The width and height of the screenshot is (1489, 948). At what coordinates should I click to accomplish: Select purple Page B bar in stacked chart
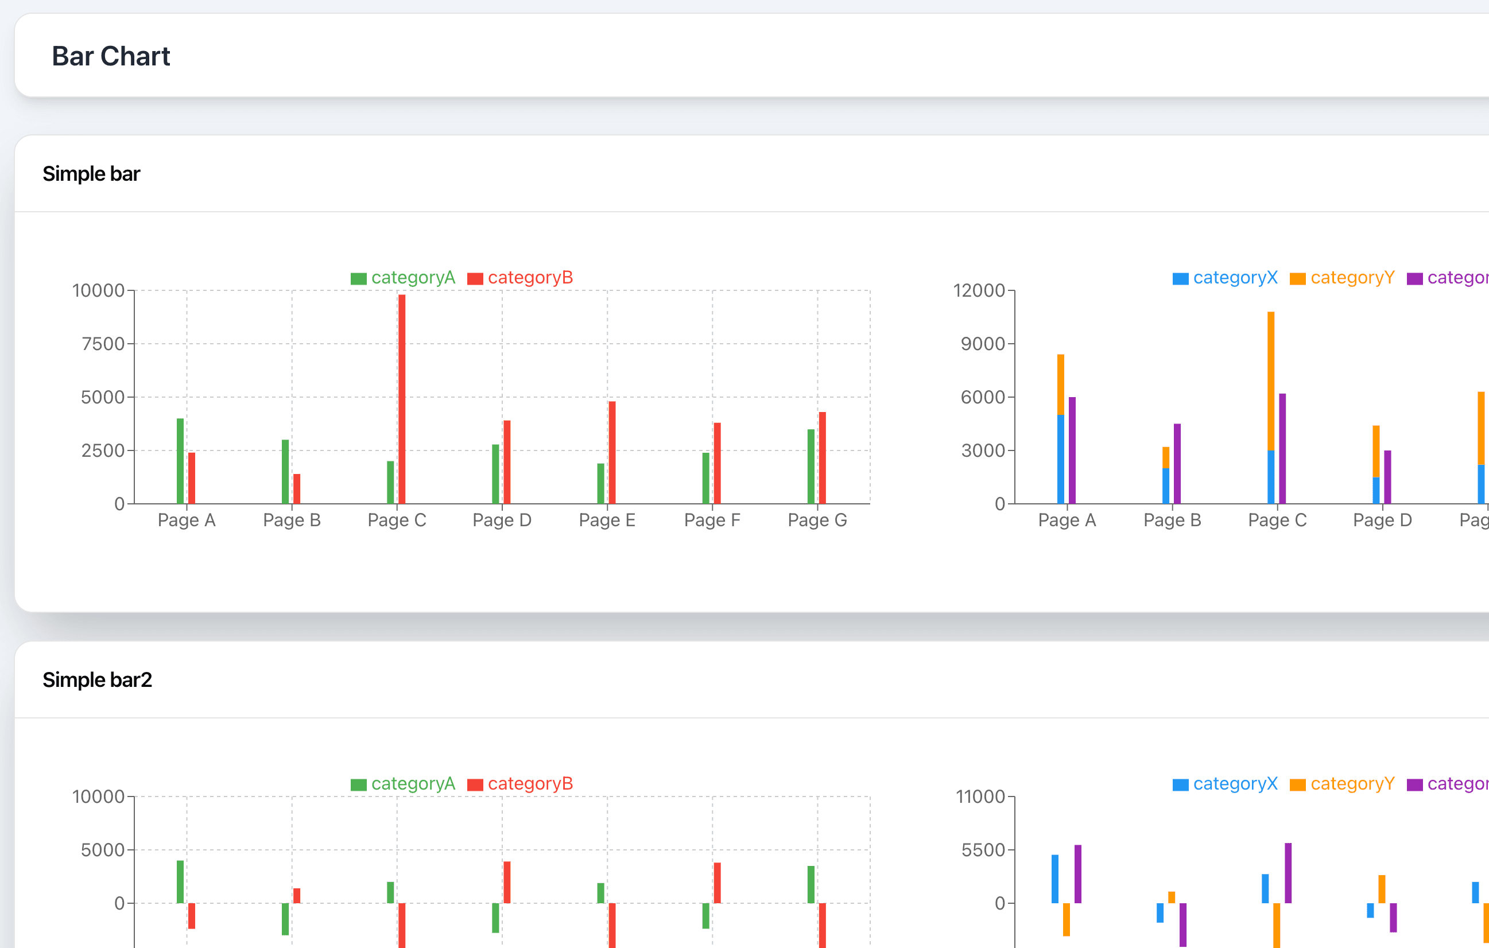click(1177, 464)
